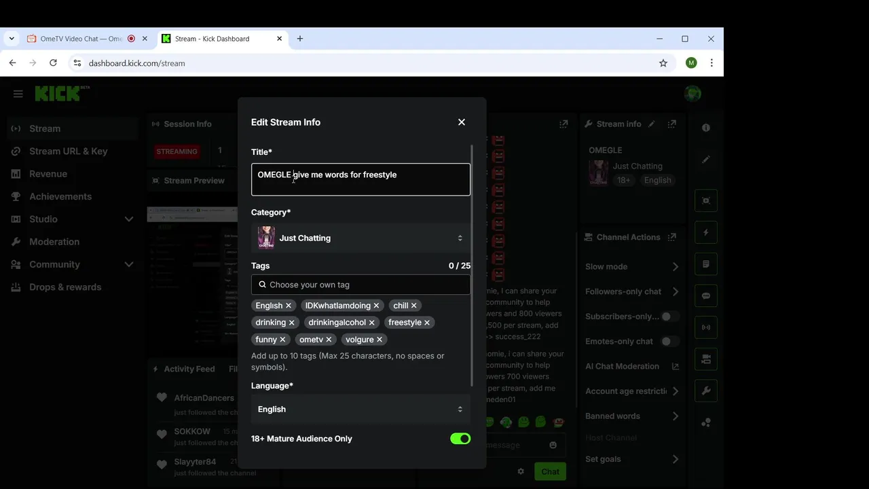This screenshot has width=869, height=489.
Task: Click the lightning bolt rail icon
Action: (706, 232)
